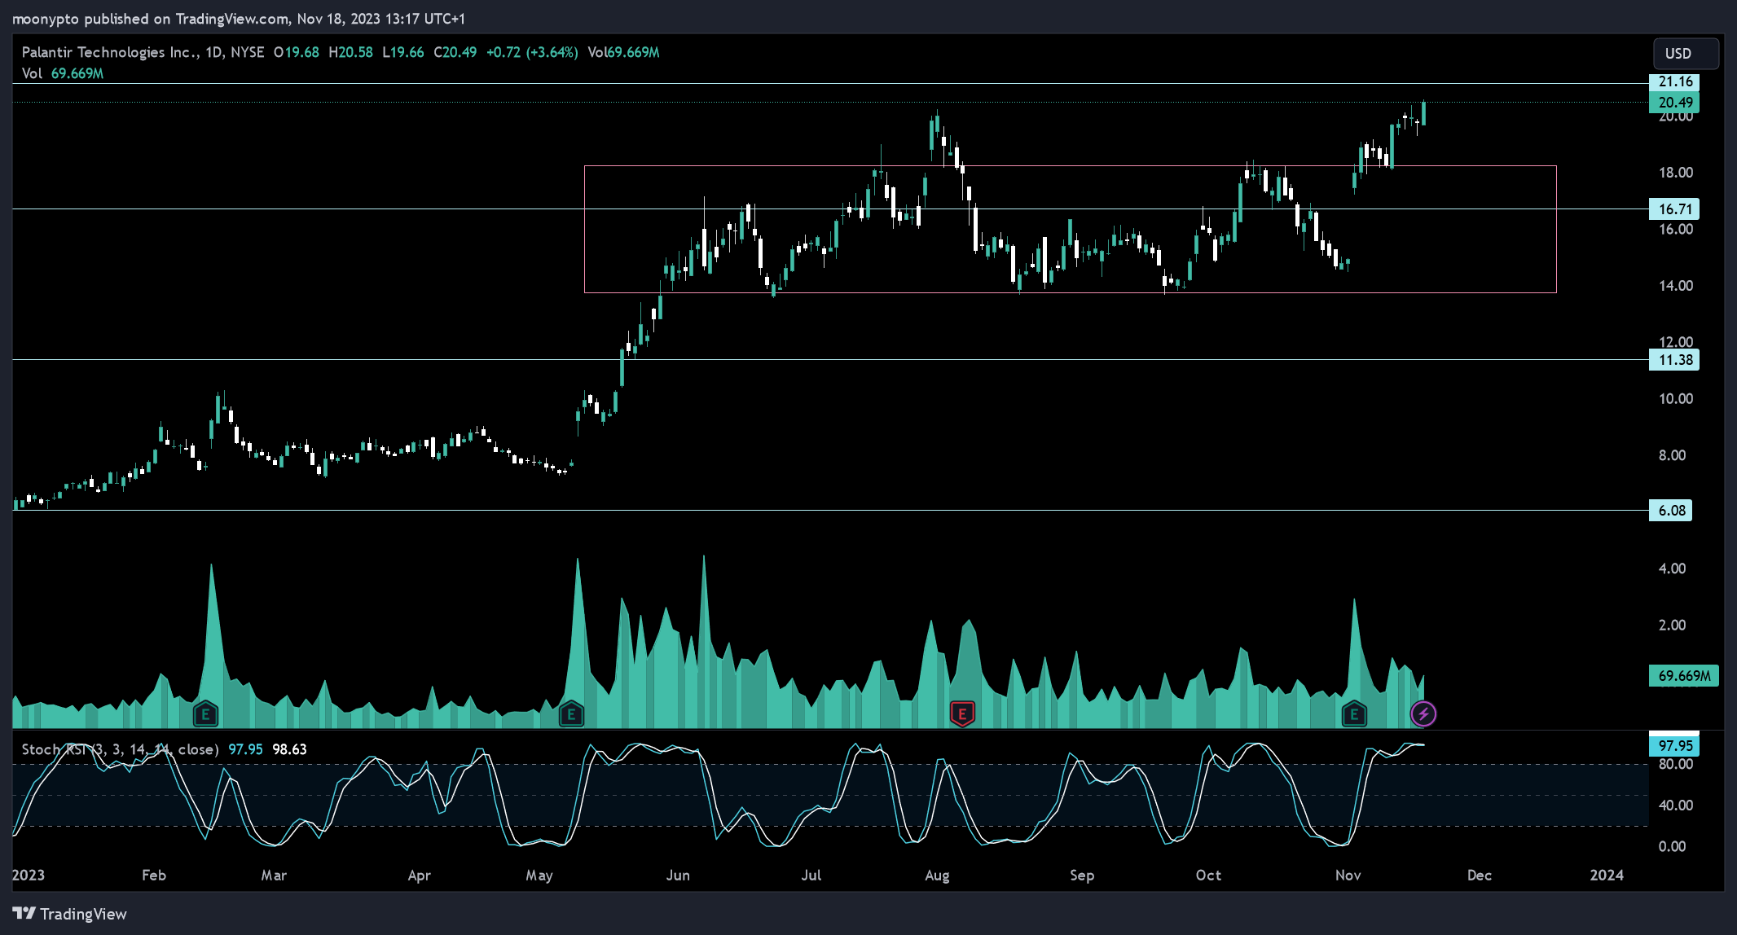Click the 21.16 price level label
The height and width of the screenshot is (935, 1737).
pyautogui.click(x=1674, y=81)
